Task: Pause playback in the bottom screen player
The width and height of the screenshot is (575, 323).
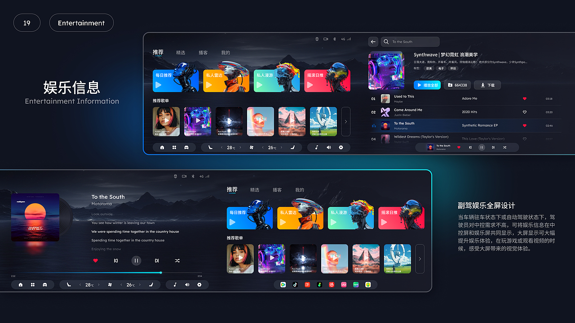Action: click(x=136, y=261)
